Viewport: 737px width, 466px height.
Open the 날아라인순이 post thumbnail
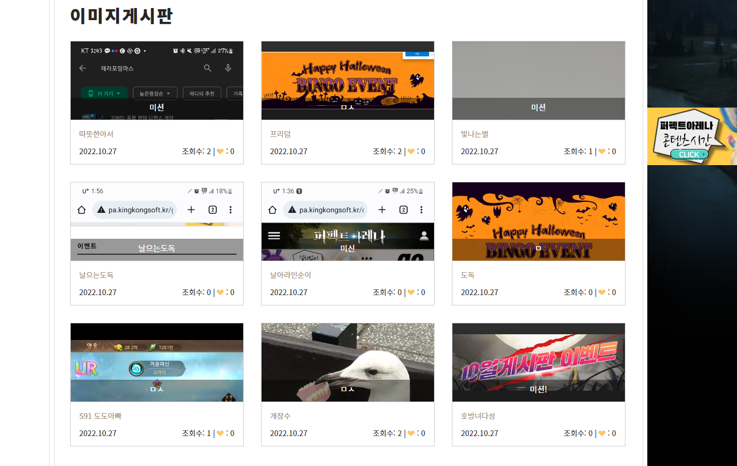[348, 221]
